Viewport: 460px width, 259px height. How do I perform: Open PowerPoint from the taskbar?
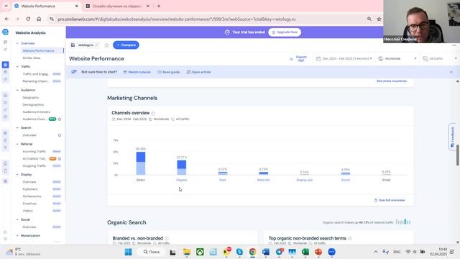(318, 252)
